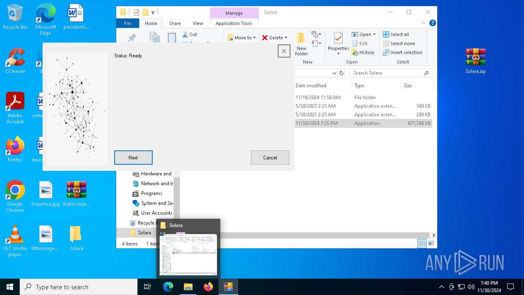Click the Manage contextual tab
524x295 pixels.
tap(234, 13)
